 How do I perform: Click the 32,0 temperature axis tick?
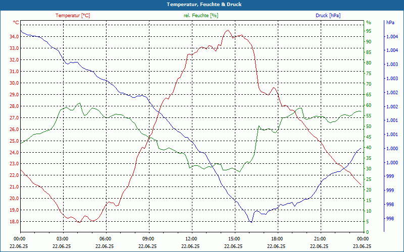coord(14,60)
